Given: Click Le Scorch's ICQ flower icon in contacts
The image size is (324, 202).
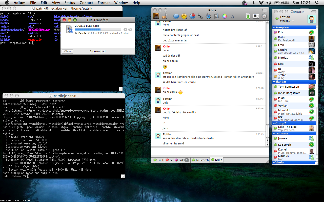Looking at the screenshot, I should point(312,145).
